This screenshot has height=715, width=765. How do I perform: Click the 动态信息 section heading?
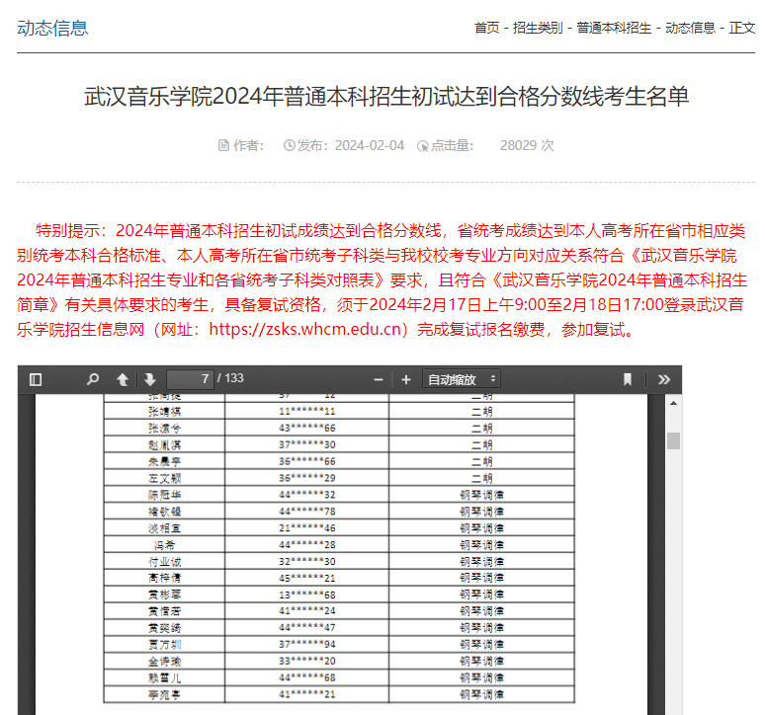(52, 28)
